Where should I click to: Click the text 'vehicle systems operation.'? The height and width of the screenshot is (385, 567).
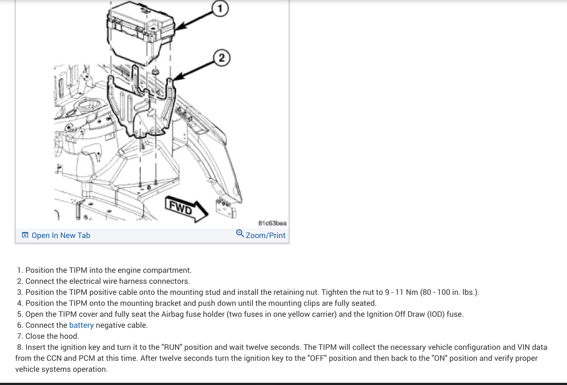coord(61,369)
